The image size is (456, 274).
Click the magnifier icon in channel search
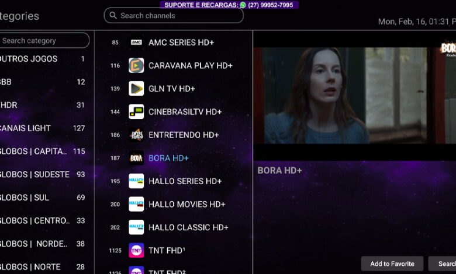[x=113, y=15]
